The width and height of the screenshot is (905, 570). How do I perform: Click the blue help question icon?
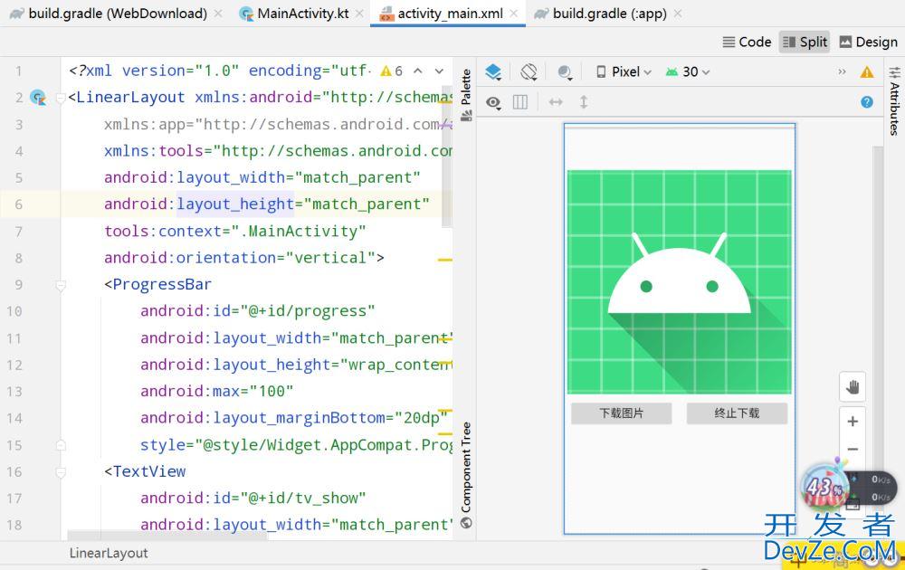point(867,102)
